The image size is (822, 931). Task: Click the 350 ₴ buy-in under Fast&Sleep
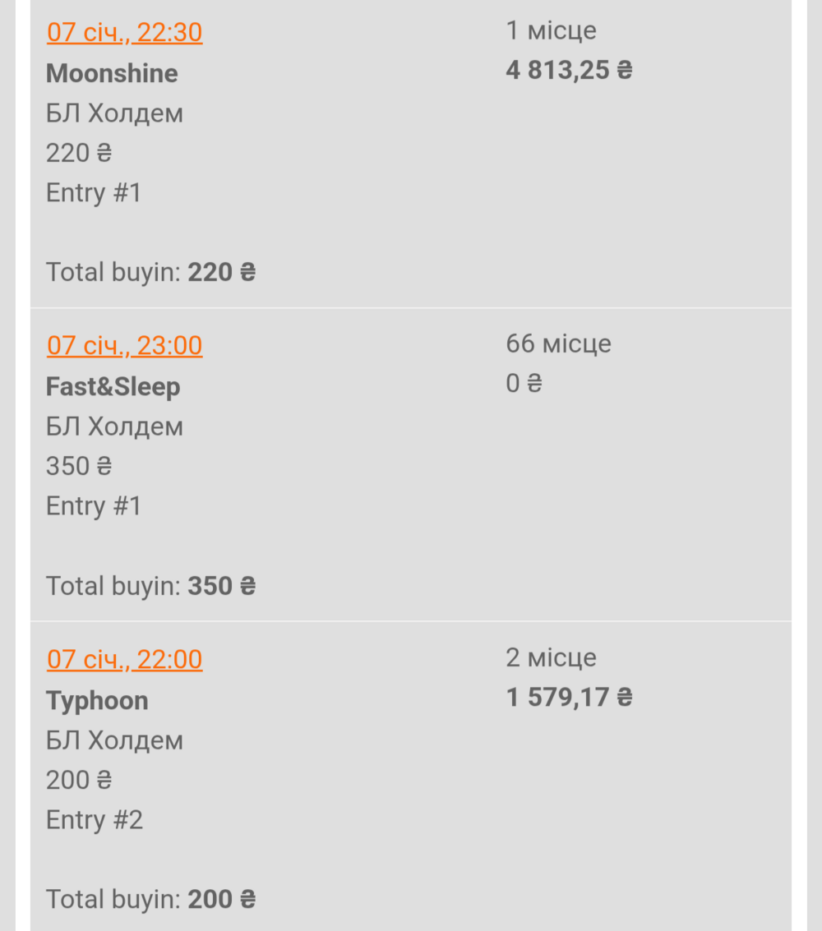coord(78,466)
